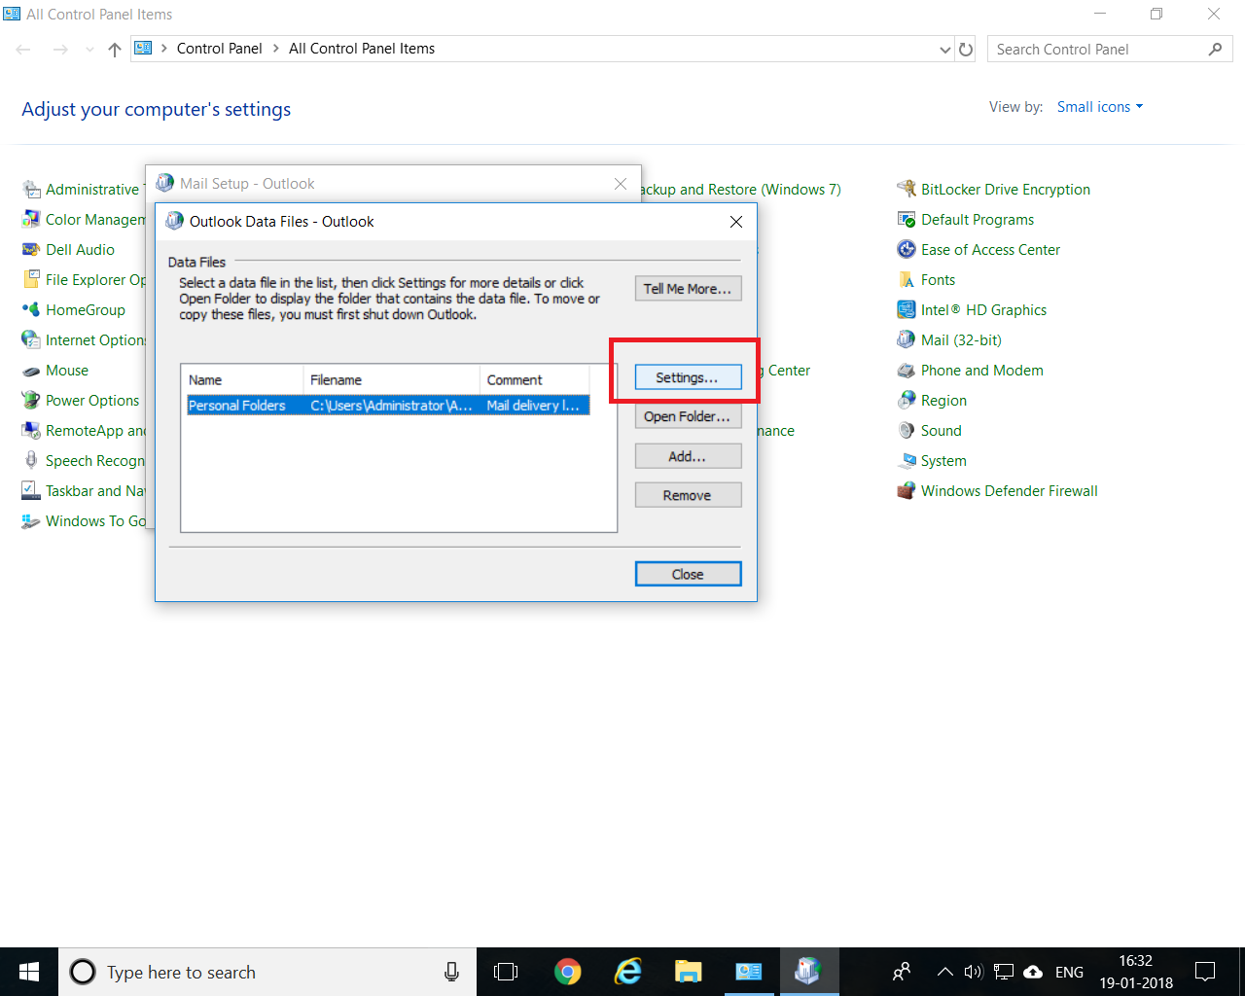Open System control panel link
The image size is (1245, 996).
[x=943, y=461]
